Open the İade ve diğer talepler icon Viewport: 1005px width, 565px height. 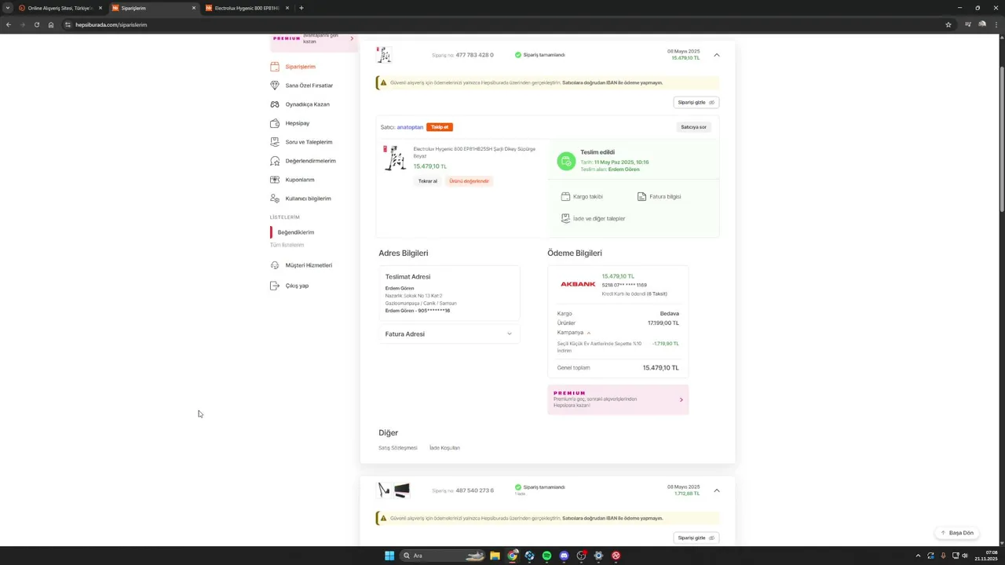click(x=565, y=219)
